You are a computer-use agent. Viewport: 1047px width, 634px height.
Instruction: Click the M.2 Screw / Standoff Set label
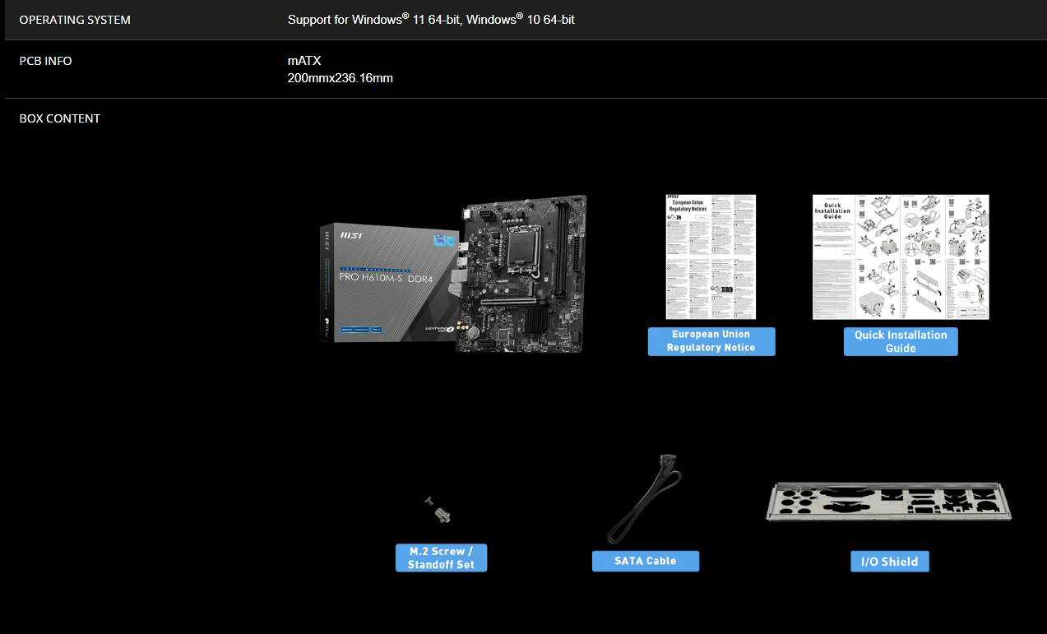[441, 558]
